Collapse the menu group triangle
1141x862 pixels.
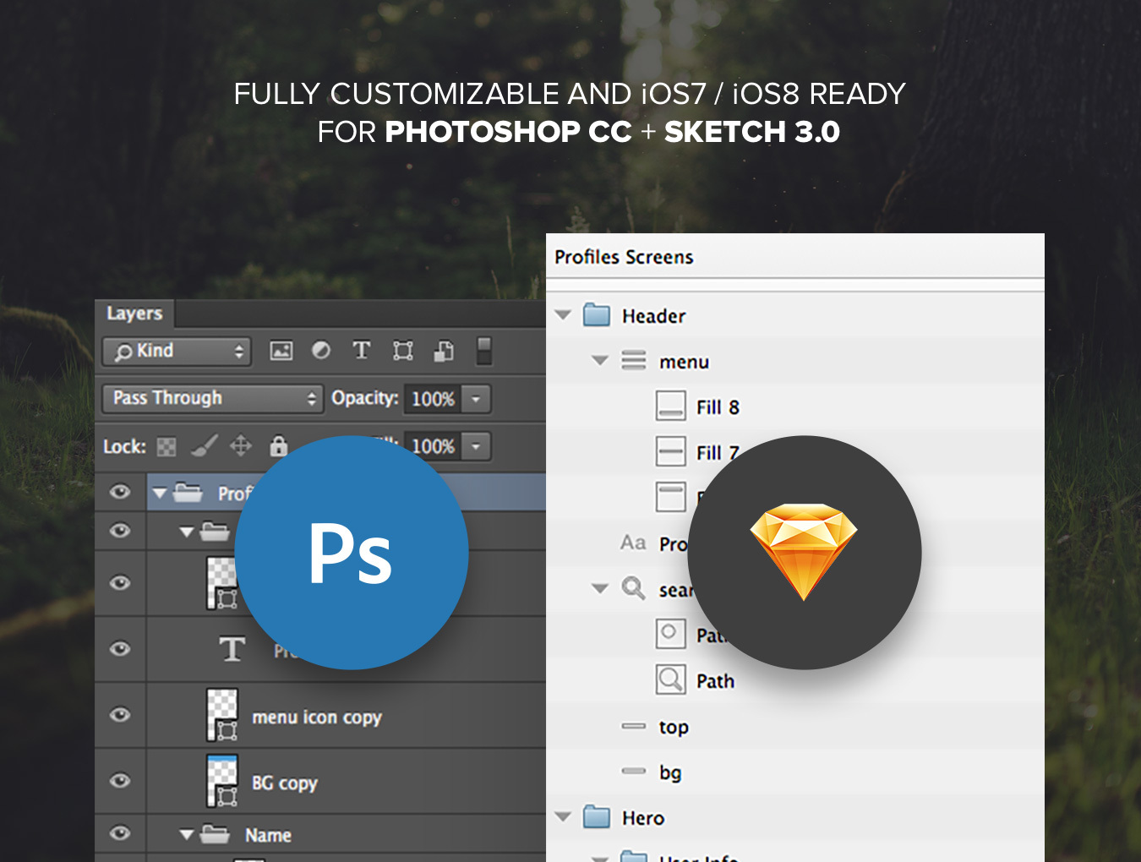600,360
